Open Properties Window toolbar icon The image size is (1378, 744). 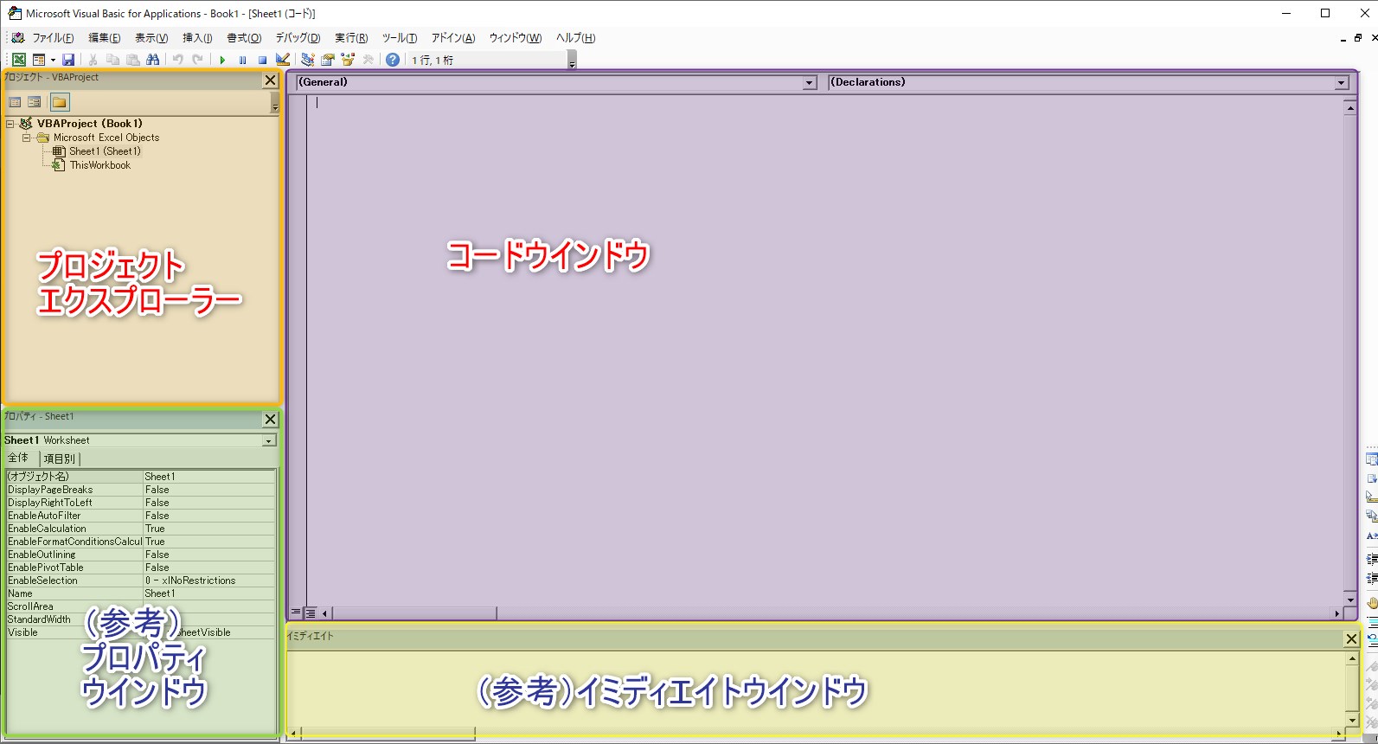coord(328,60)
